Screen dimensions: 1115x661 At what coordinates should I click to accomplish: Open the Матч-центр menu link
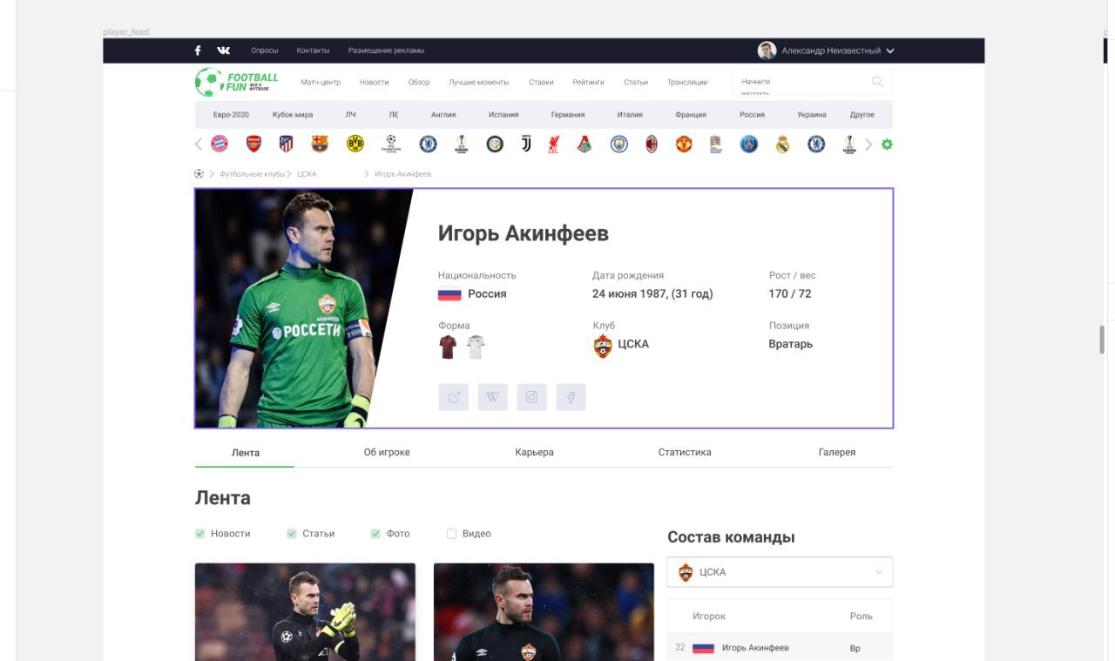coord(321,83)
